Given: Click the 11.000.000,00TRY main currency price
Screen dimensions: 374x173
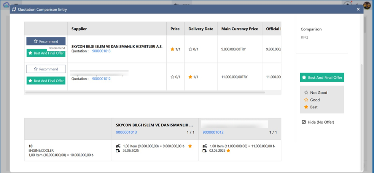Looking at the screenshot, I should point(234,77).
